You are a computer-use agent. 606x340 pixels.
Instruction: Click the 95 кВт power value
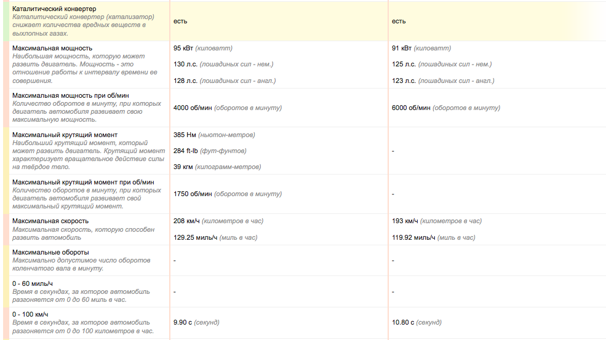[x=183, y=48]
